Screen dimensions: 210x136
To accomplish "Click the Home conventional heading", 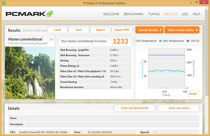I will (25, 39).
